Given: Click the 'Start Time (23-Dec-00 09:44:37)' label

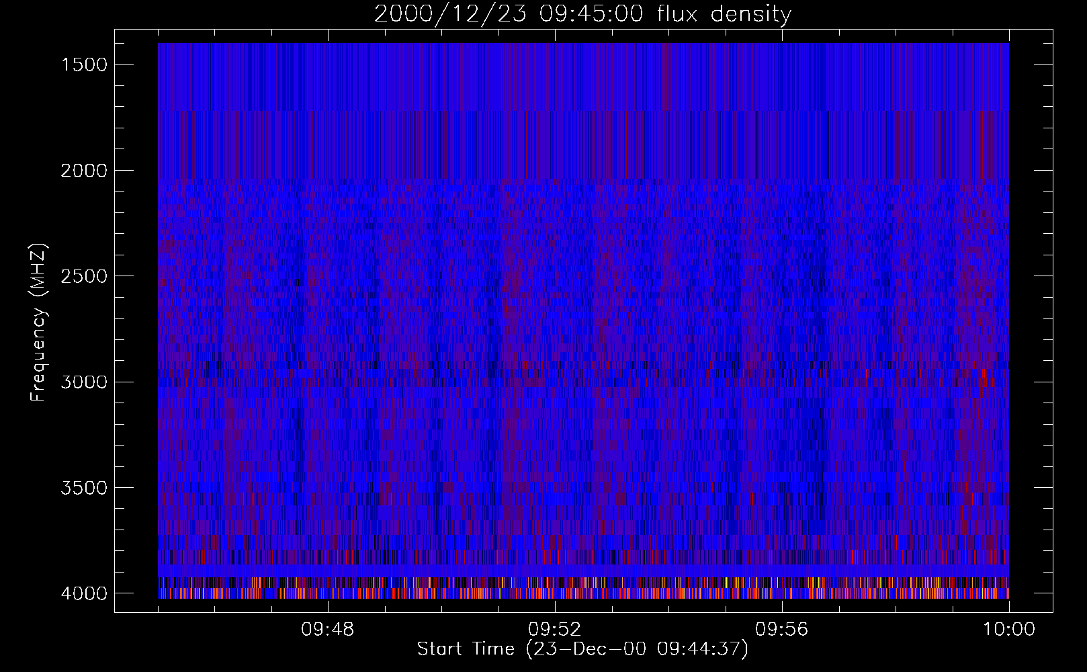Looking at the screenshot, I should point(582,649).
